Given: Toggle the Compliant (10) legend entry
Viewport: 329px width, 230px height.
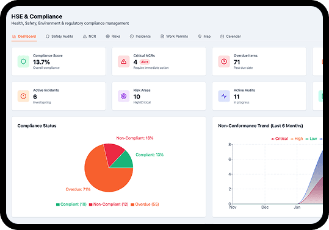Looking at the screenshot, I should click(x=71, y=204).
